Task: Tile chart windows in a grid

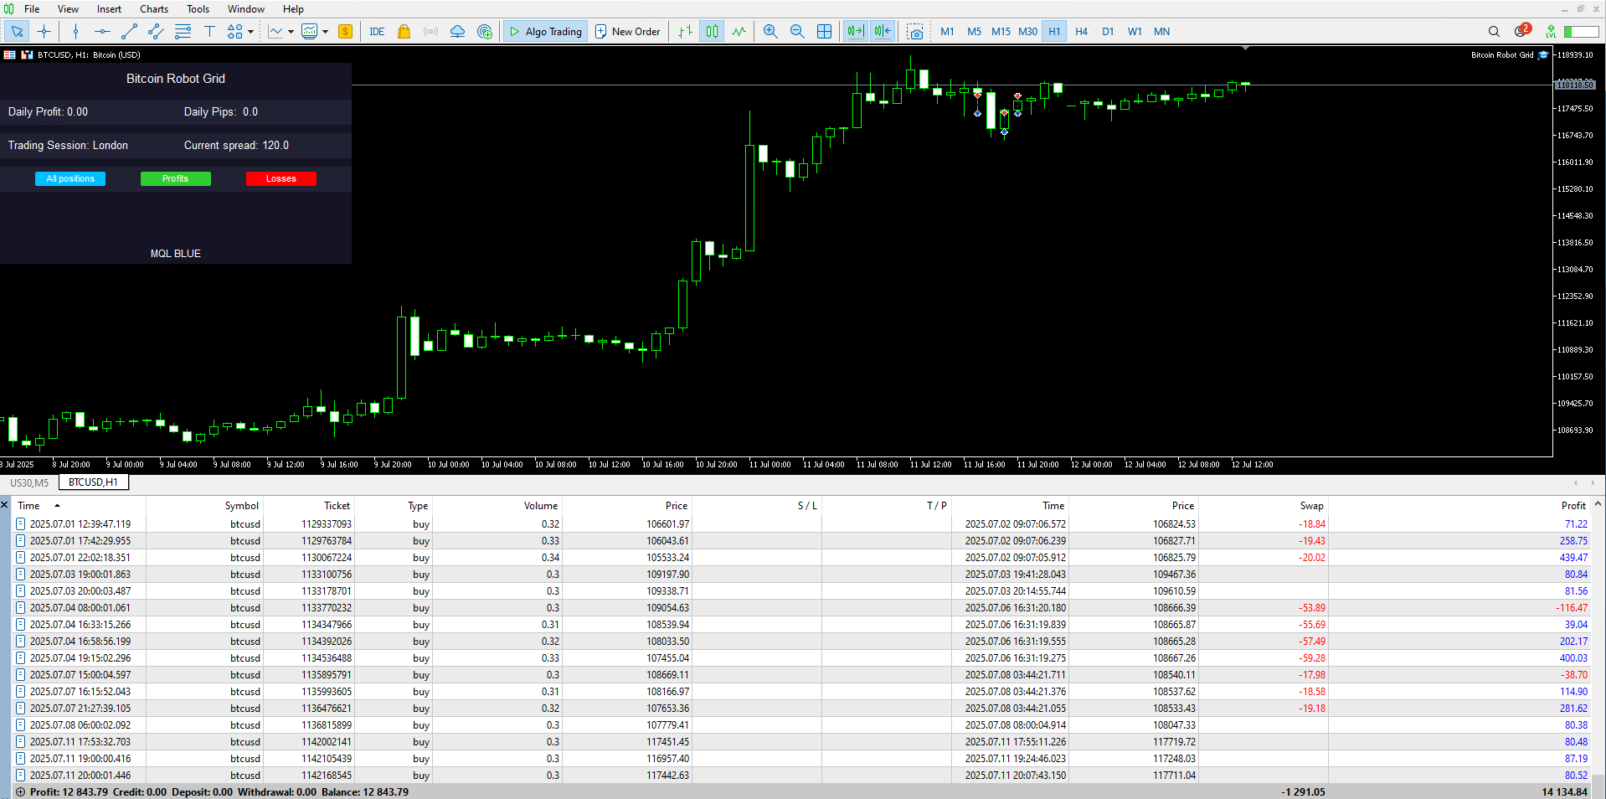Action: click(824, 32)
